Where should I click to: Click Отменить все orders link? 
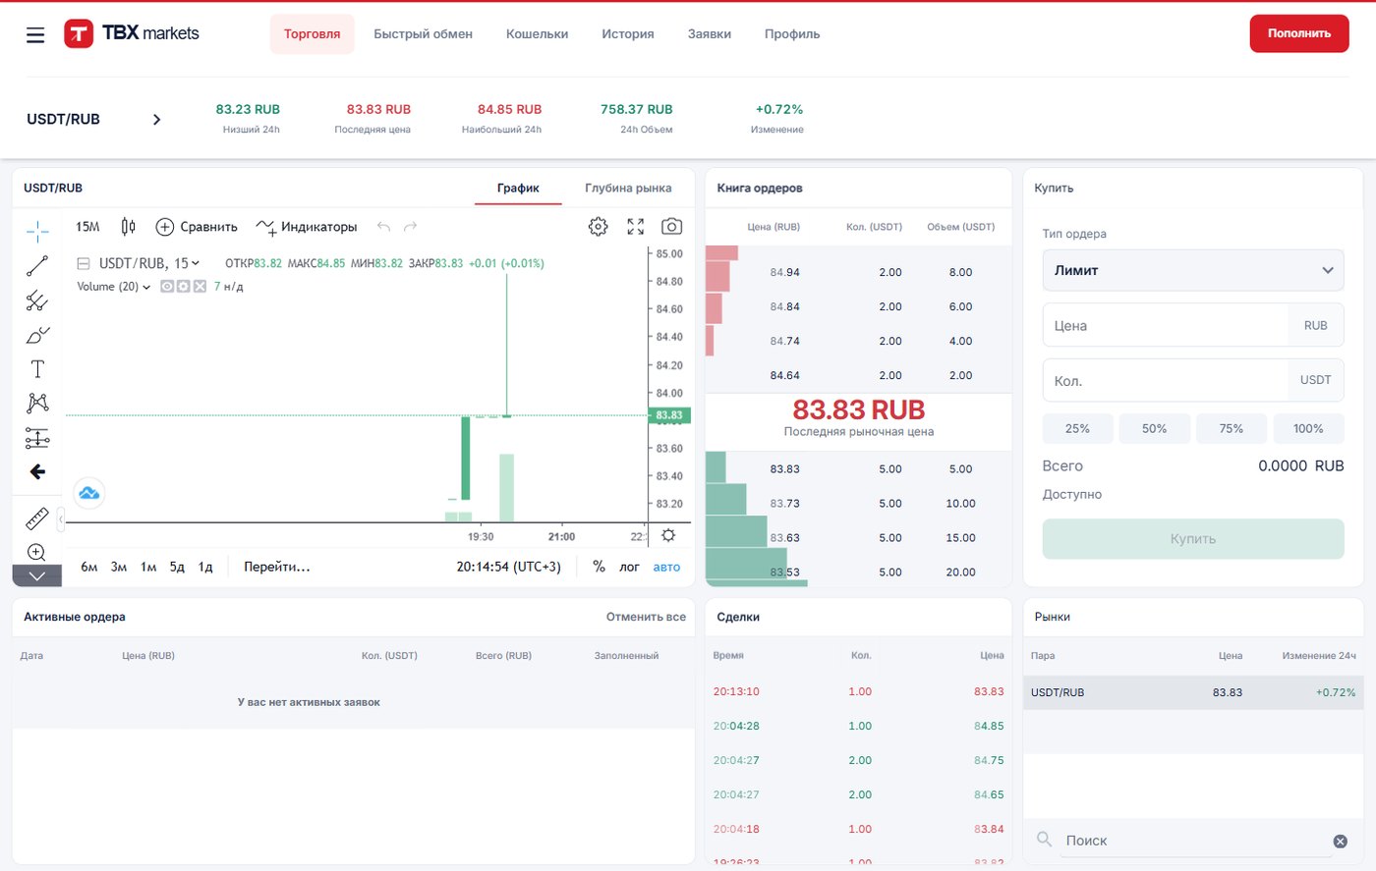pos(646,617)
